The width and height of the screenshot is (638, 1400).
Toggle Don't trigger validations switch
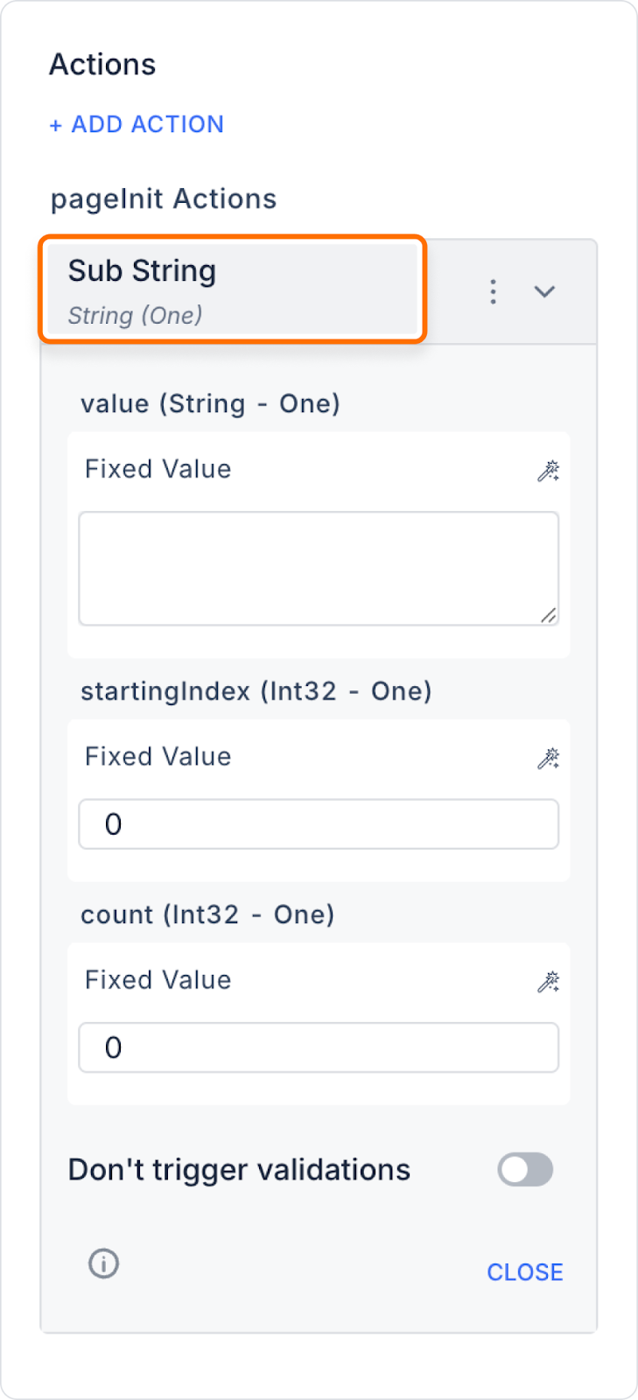point(525,1169)
